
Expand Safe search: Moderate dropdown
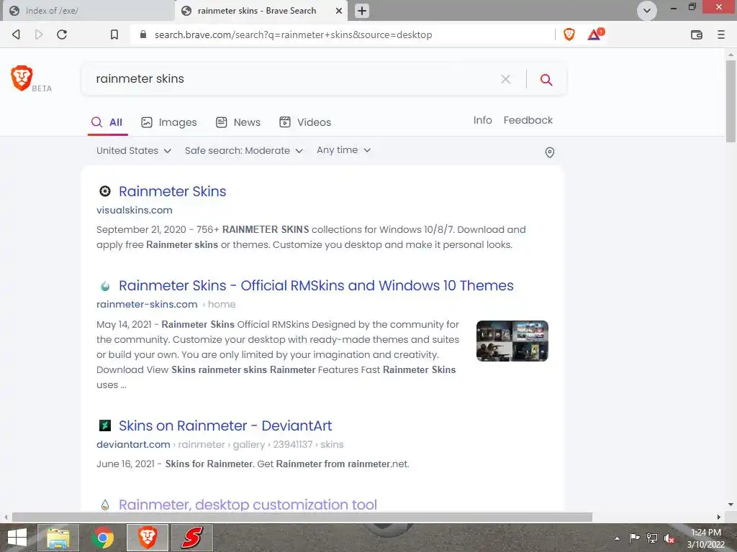pos(244,151)
